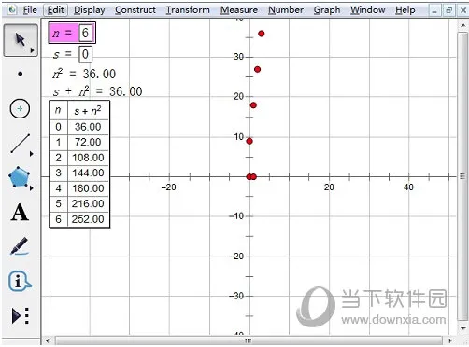The width and height of the screenshot is (469, 347).
Task: Click table value 216.00
Action: point(88,203)
